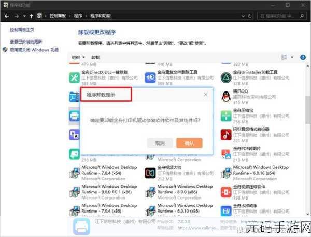Open the recent locations dropdown arrow
Image resolution: width=311 pixels, height=237 pixels.
tap(24, 16)
